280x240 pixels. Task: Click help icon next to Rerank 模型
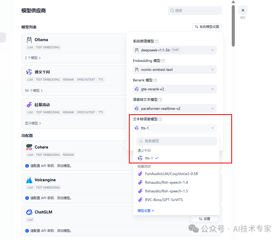coord(155,80)
